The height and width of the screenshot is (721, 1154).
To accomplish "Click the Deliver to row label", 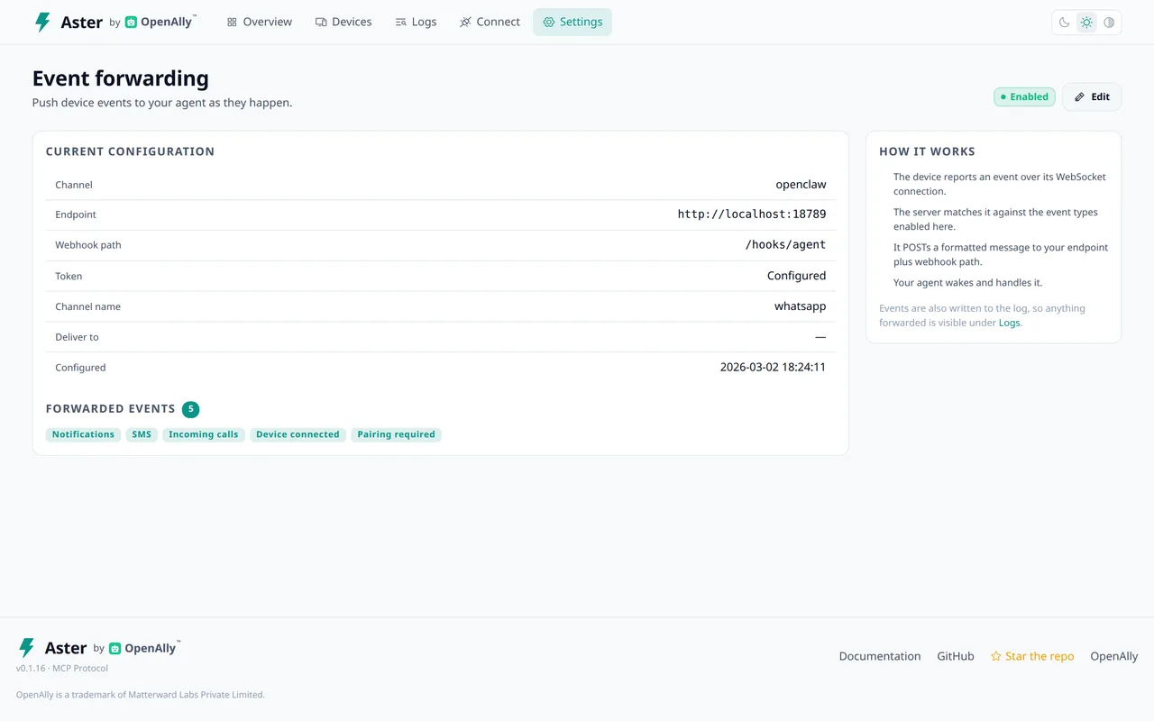I will [x=77, y=337].
